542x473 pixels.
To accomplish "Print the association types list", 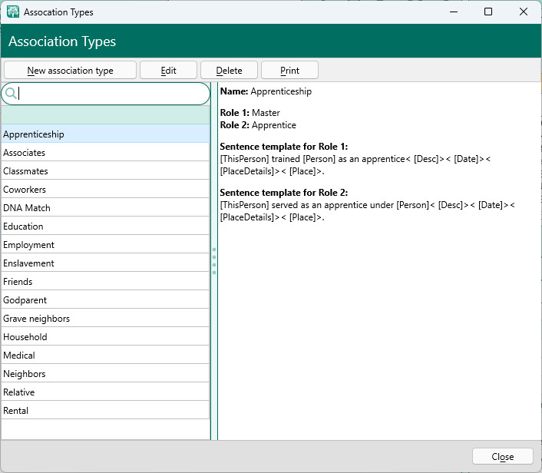I will (289, 71).
